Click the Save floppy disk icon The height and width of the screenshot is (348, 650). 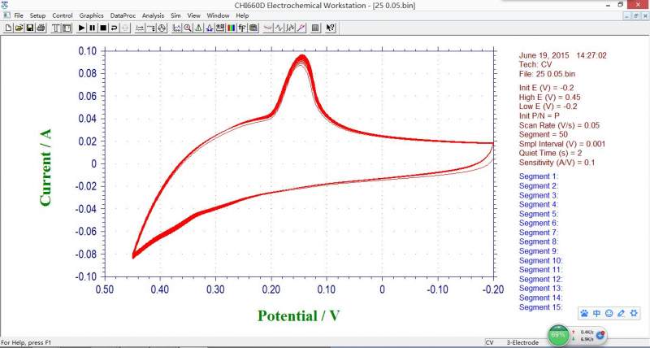coord(30,28)
